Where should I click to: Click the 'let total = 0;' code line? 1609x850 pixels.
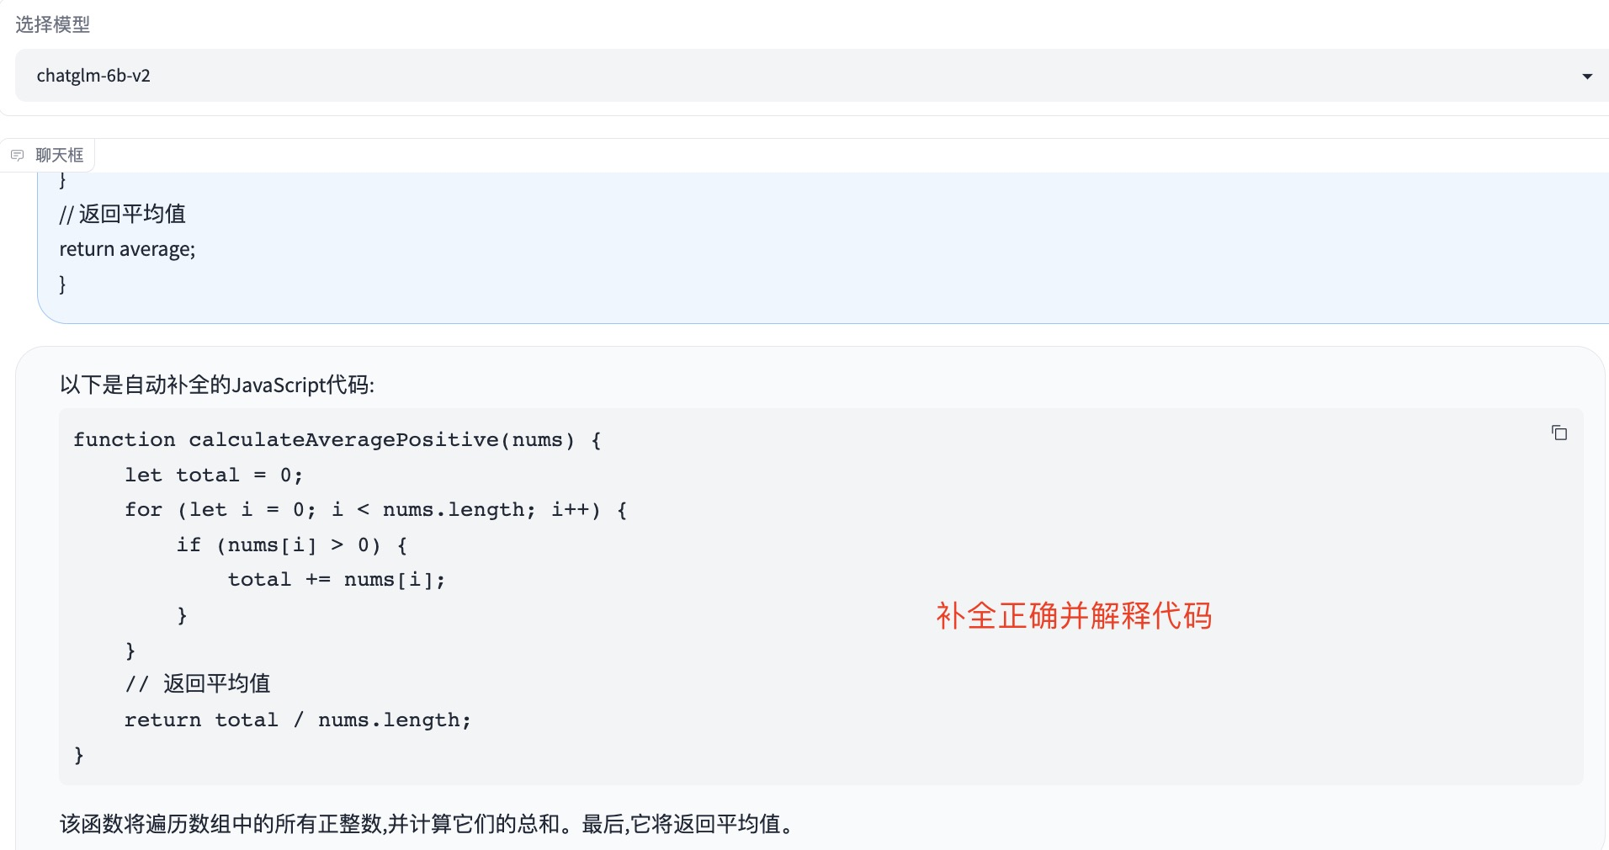pyautogui.click(x=214, y=475)
